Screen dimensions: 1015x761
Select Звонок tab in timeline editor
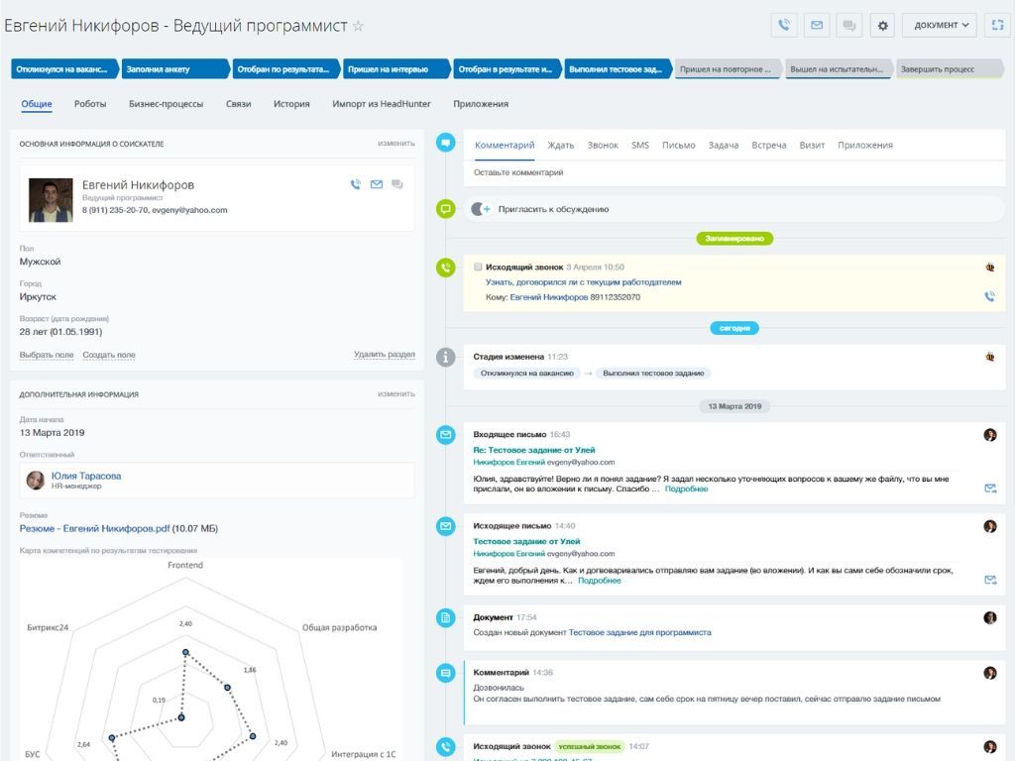point(603,145)
